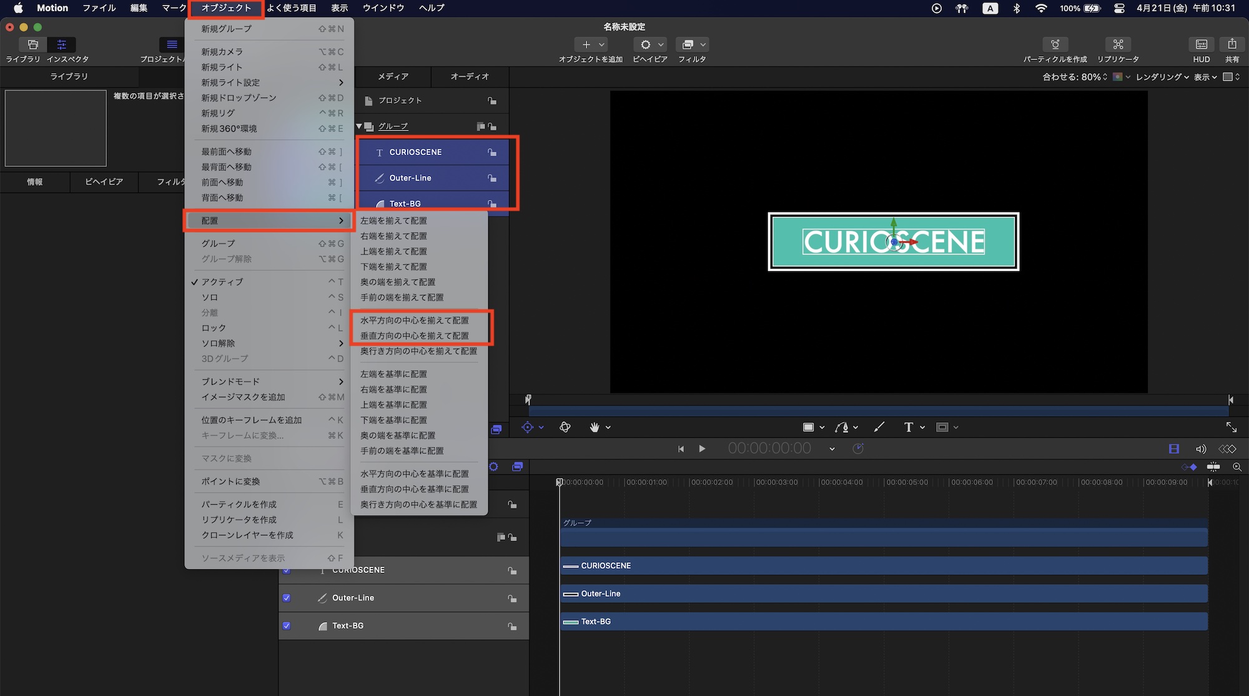Click the Inspector icon in toolbar
The width and height of the screenshot is (1249, 696).
point(61,44)
